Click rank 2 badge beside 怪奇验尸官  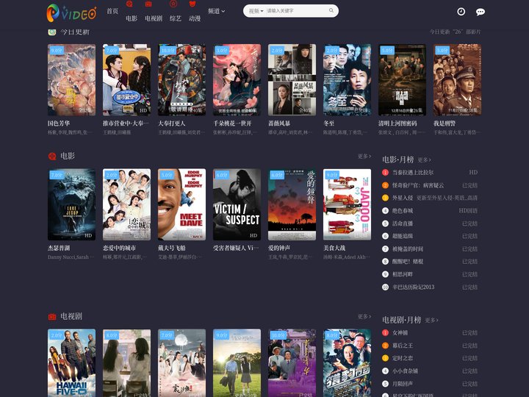point(385,185)
